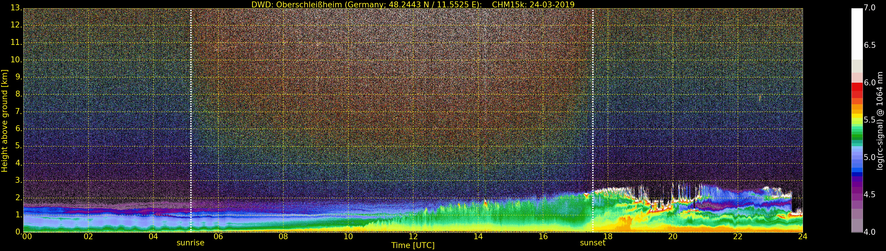Click the '10' time axis tick label
The image size is (886, 251).
pyautogui.click(x=348, y=237)
